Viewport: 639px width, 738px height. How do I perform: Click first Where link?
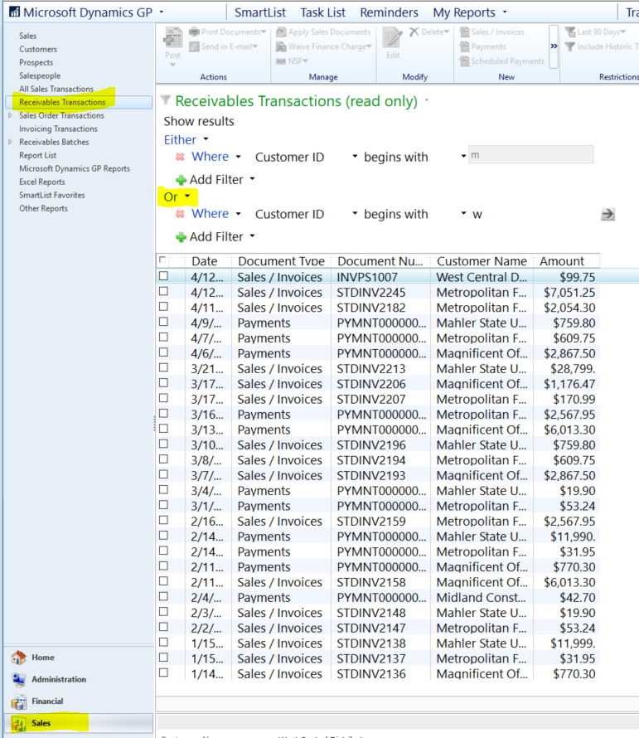click(210, 157)
